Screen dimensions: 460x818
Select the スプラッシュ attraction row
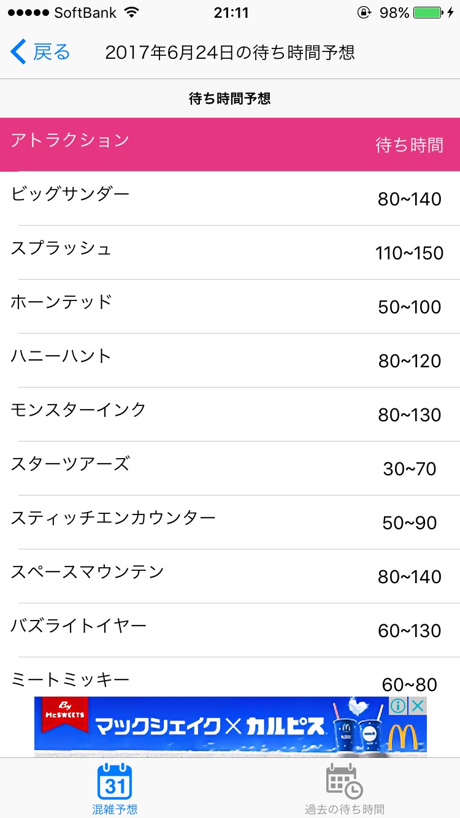[x=230, y=252]
